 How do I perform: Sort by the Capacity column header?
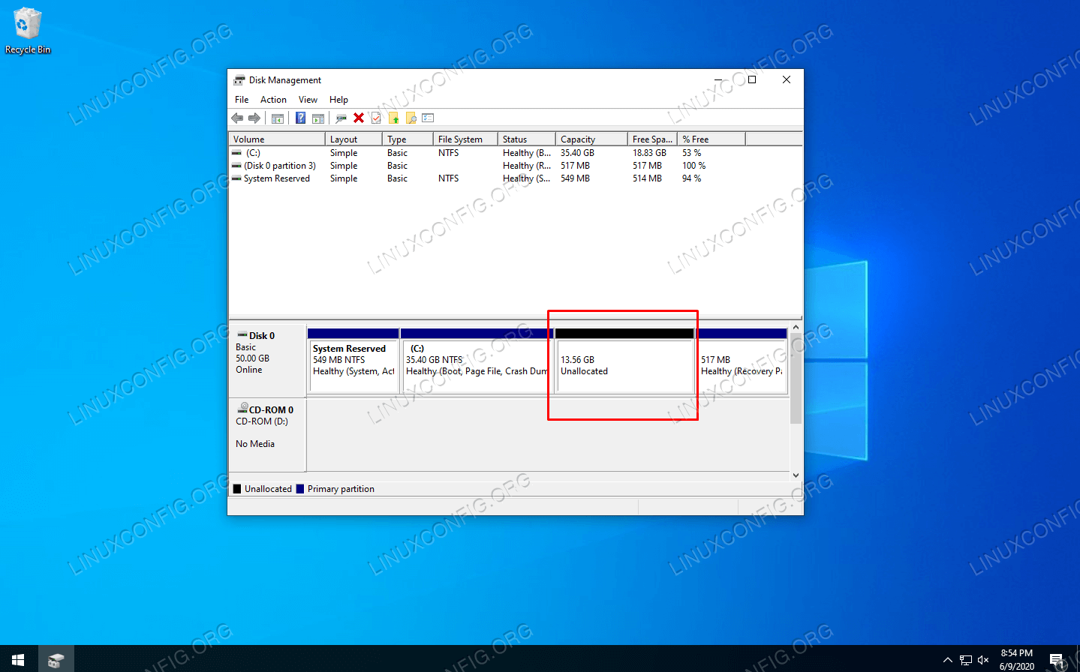click(x=591, y=139)
